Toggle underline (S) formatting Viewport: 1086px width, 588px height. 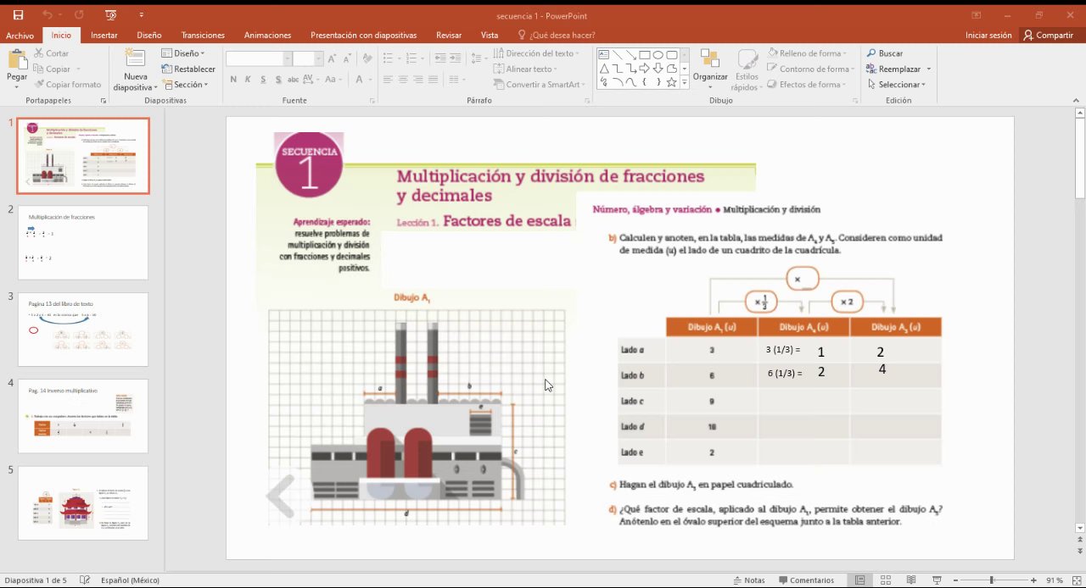click(263, 80)
